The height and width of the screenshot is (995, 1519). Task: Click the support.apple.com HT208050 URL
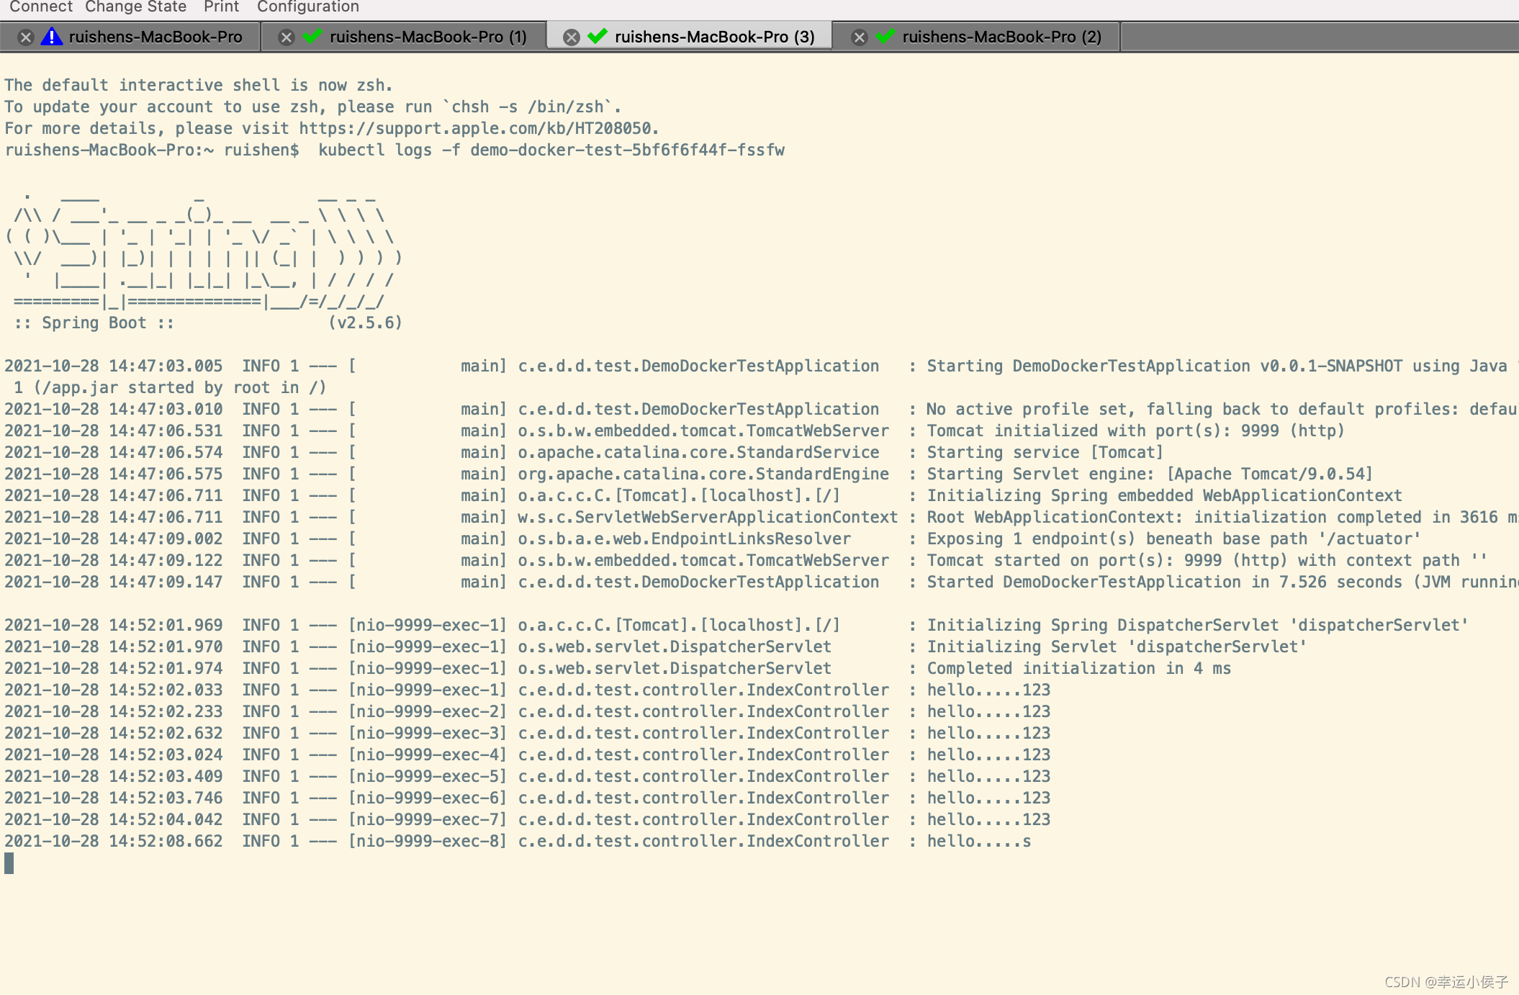click(x=476, y=129)
